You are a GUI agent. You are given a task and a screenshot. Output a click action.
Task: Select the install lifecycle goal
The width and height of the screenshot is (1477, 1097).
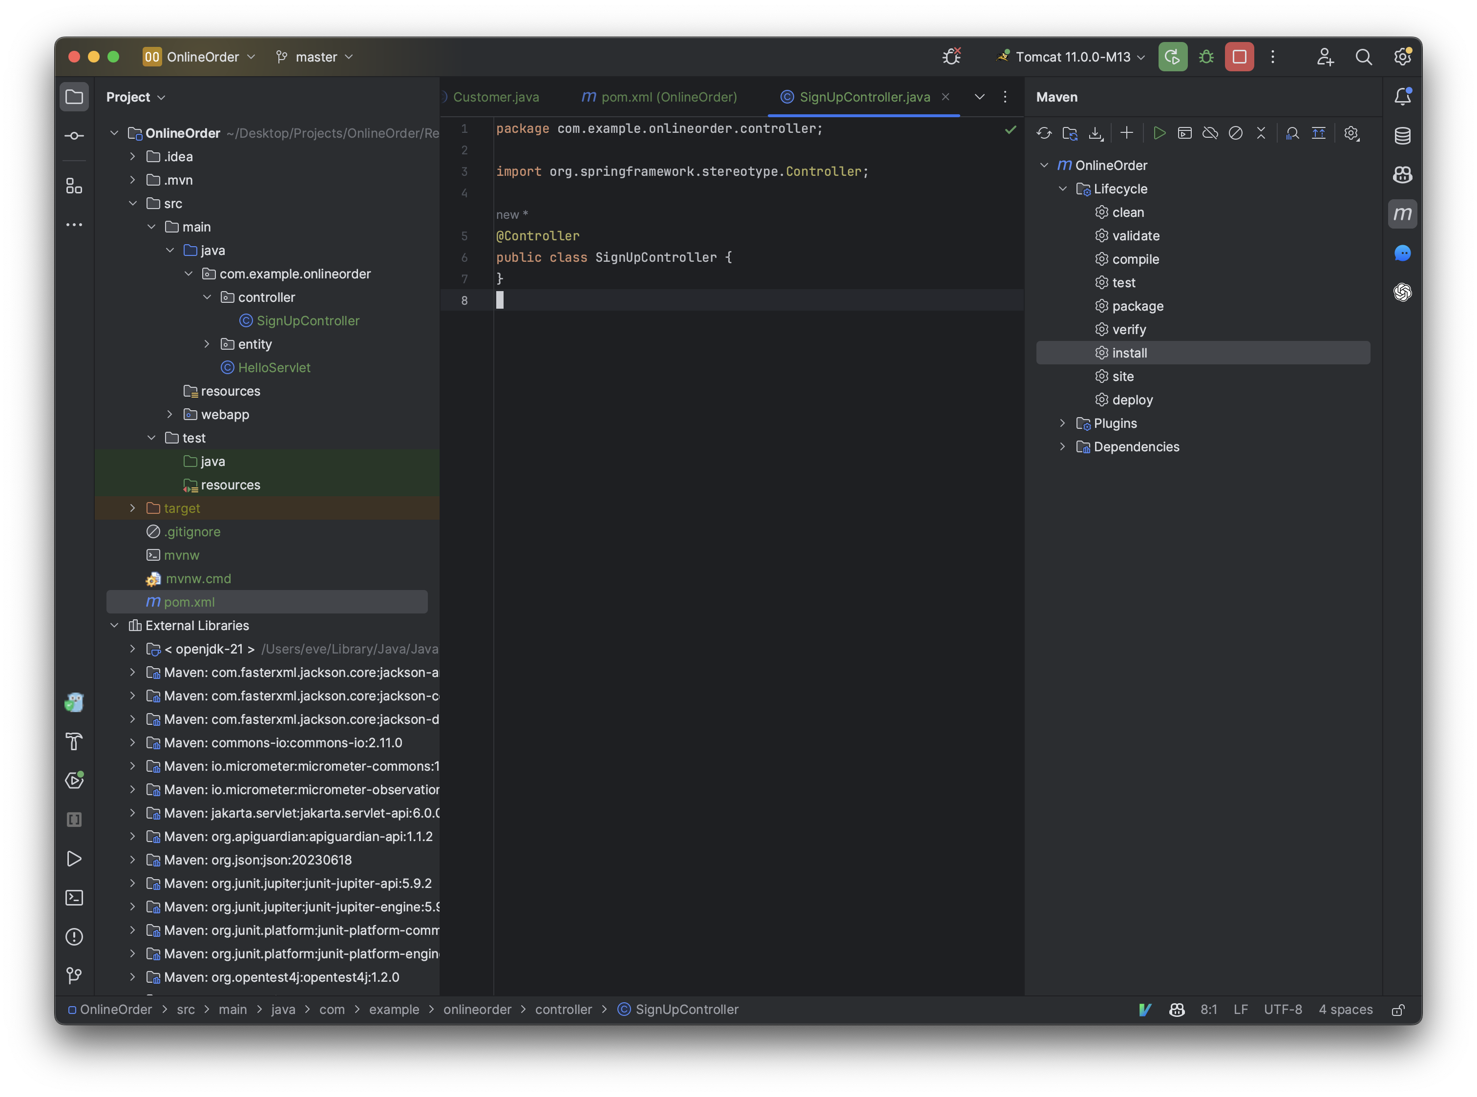click(x=1130, y=353)
